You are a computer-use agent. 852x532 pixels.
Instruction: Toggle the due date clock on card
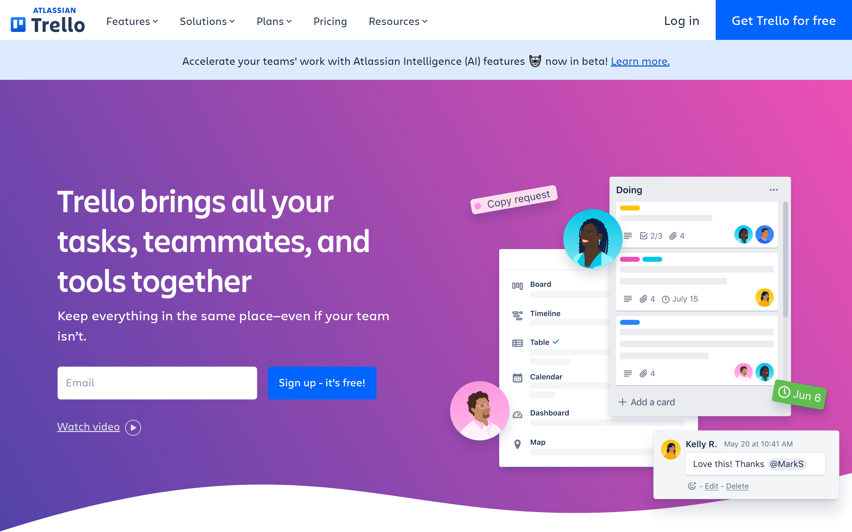click(x=665, y=299)
